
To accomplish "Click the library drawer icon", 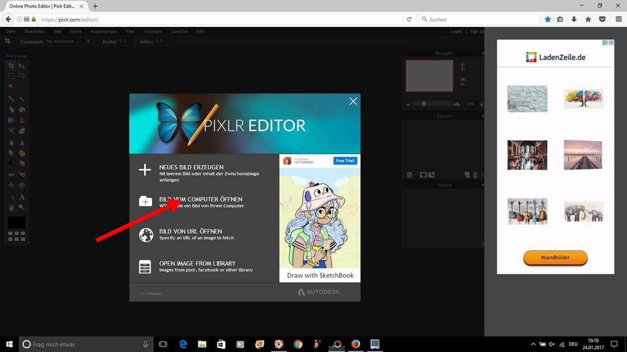I will click(145, 267).
